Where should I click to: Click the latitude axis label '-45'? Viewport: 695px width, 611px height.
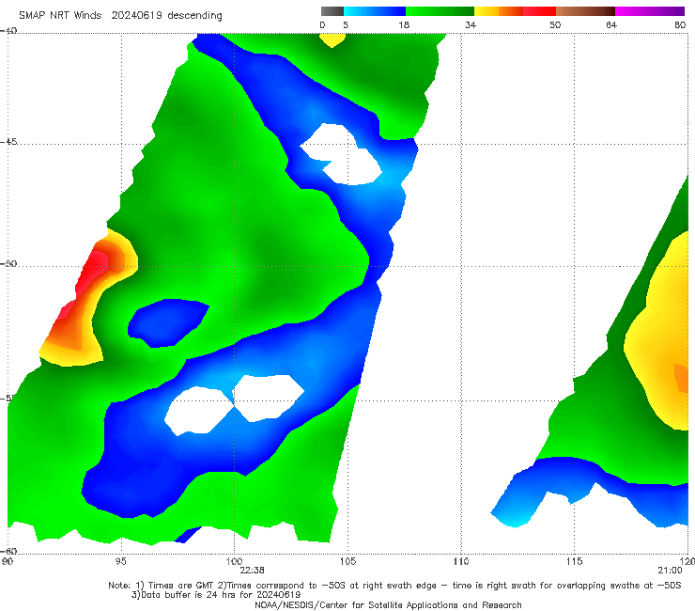pyautogui.click(x=8, y=142)
